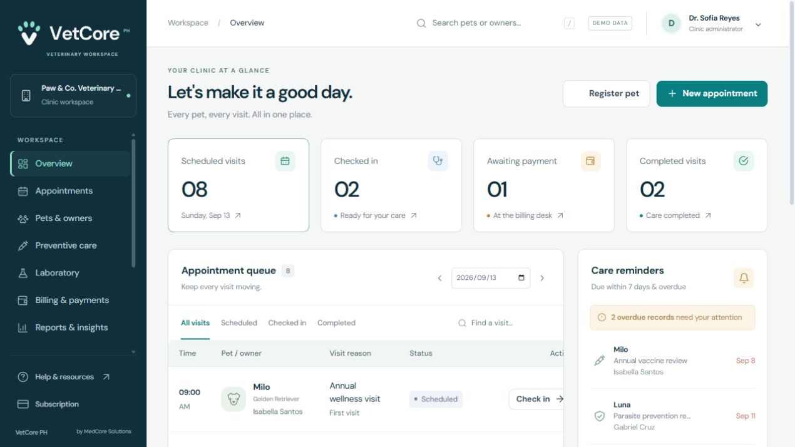The height and width of the screenshot is (447, 795).
Task: Expand sidebar list with the bottom arrow
Action: pyautogui.click(x=133, y=352)
